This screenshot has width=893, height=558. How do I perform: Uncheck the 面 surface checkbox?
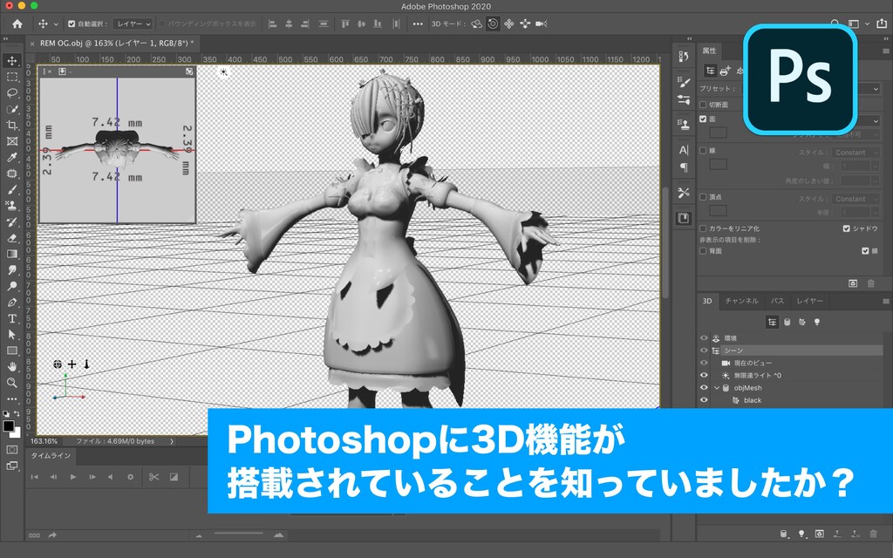pyautogui.click(x=703, y=119)
